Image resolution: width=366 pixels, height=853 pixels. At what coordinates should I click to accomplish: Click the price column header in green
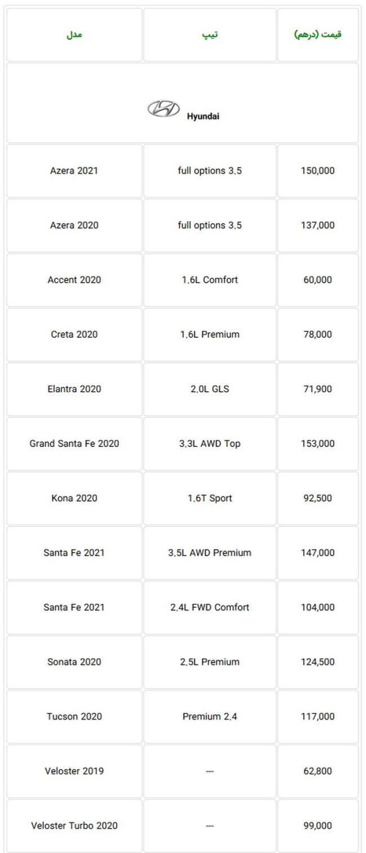pos(318,35)
